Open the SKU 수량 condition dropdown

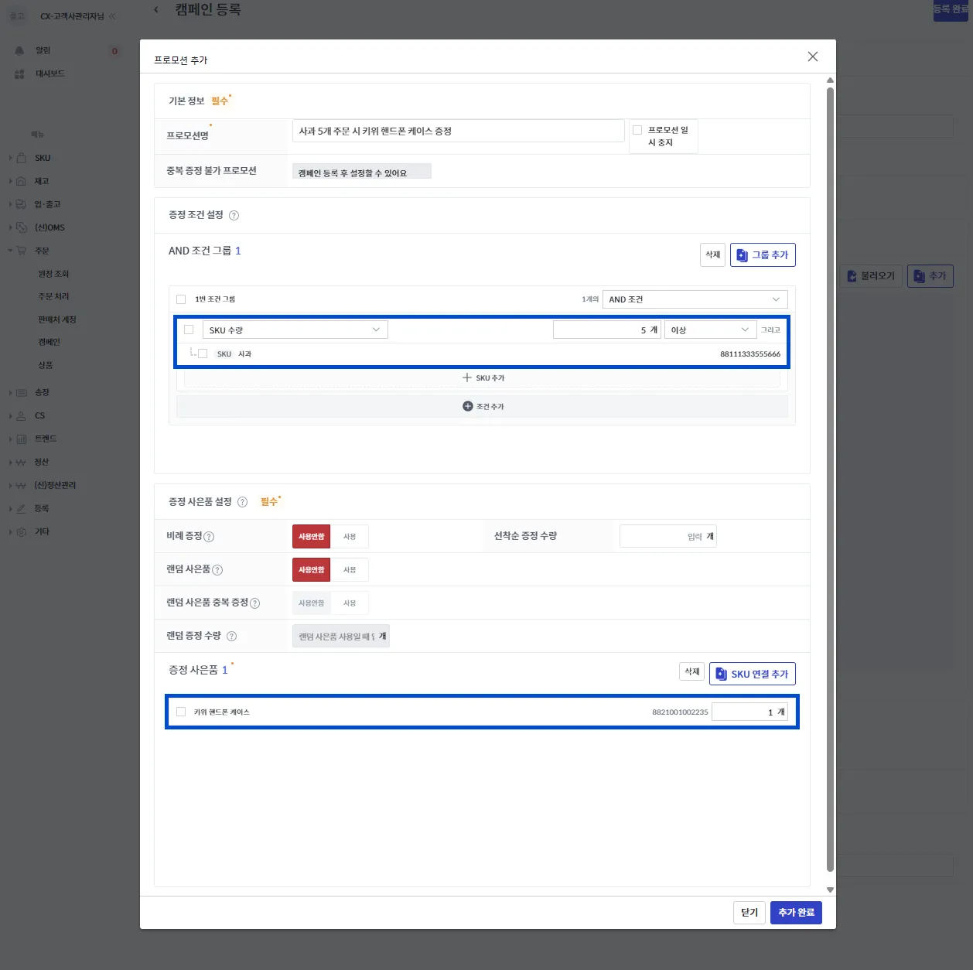tap(295, 330)
